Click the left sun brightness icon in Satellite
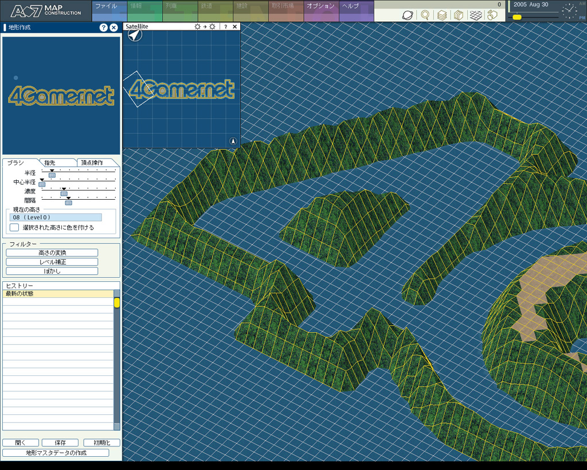This screenshot has height=470, width=587. click(x=197, y=26)
